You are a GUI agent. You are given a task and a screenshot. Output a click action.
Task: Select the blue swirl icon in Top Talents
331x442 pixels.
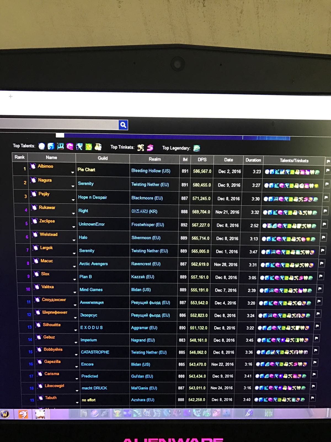51,146
